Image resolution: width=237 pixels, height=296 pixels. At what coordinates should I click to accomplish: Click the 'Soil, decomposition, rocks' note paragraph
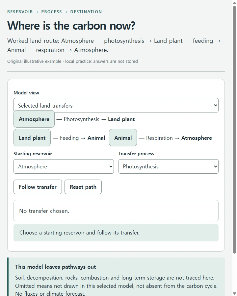pyautogui.click(x=116, y=285)
